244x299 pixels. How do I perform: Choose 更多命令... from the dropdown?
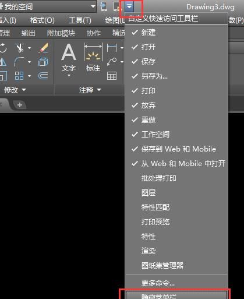point(176,283)
